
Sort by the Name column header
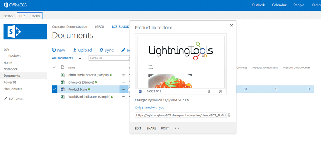[72, 68]
